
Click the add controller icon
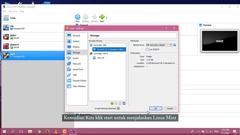pyautogui.click(x=112, y=103)
